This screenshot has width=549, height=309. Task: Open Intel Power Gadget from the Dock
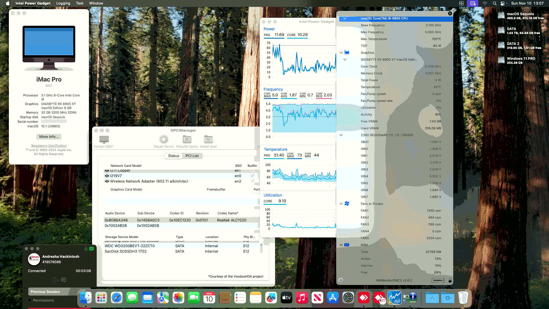(395, 298)
